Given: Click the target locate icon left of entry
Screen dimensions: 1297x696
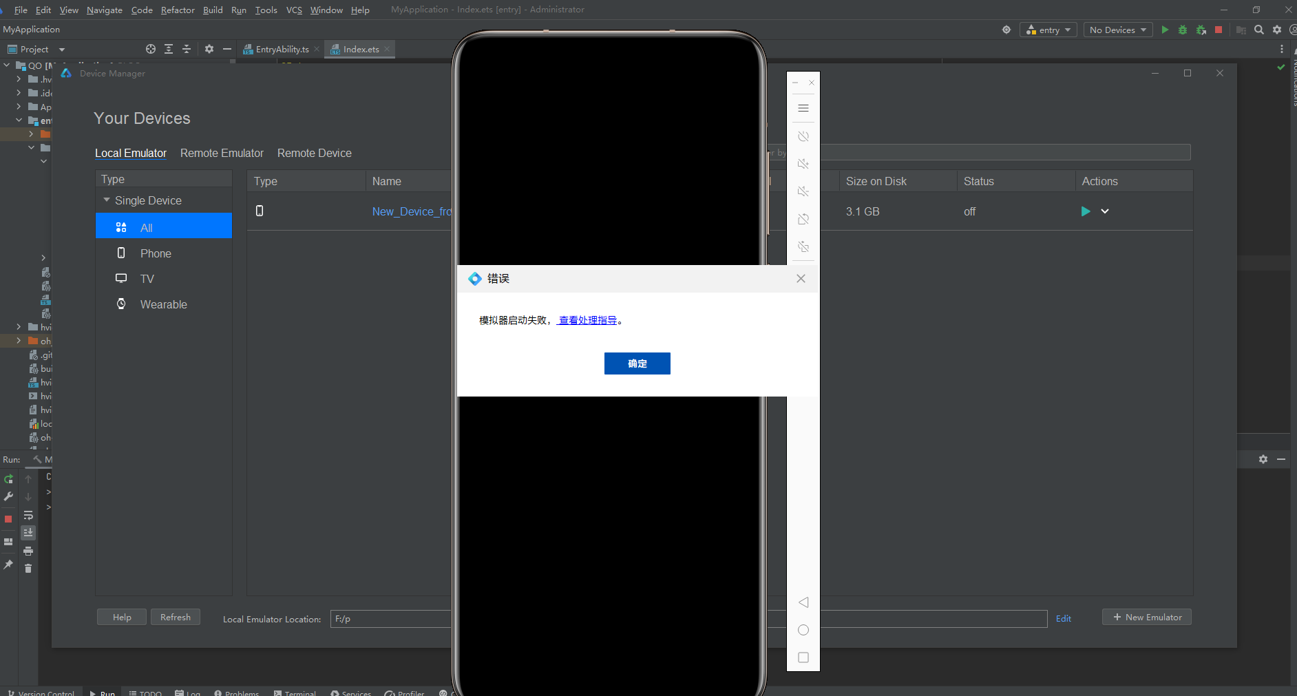Looking at the screenshot, I should point(1006,30).
